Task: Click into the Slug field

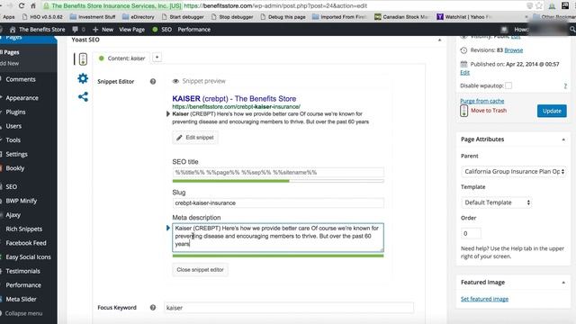Action: pos(278,202)
